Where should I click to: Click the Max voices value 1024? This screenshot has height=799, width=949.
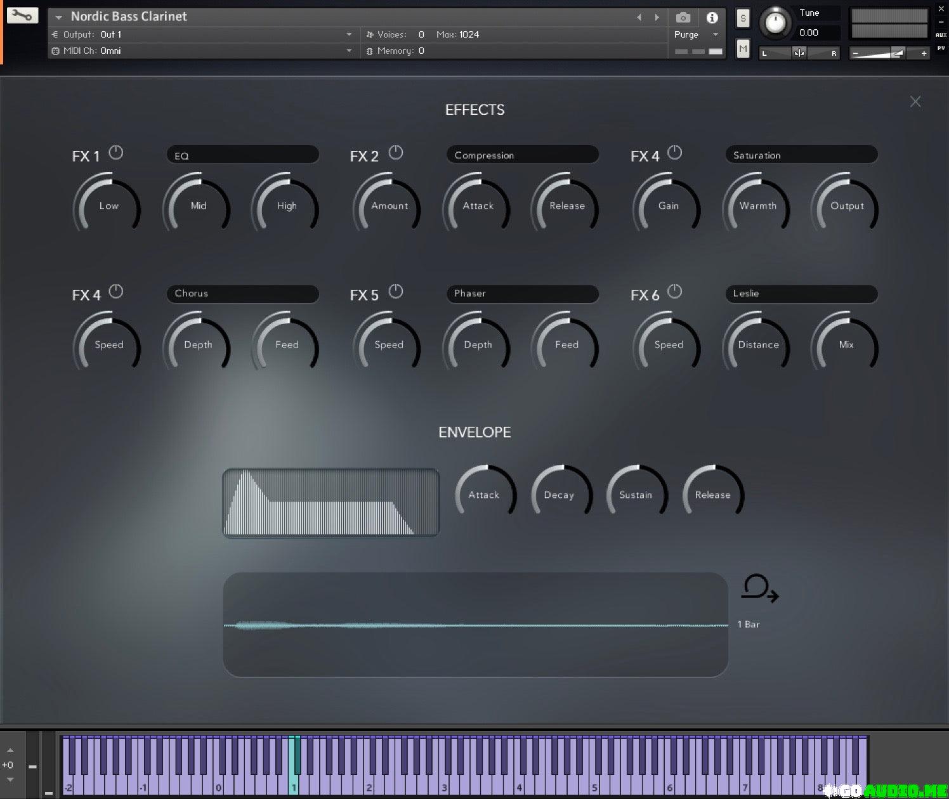click(468, 35)
